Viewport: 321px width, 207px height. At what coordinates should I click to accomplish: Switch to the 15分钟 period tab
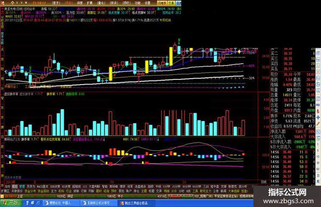click(176, 187)
